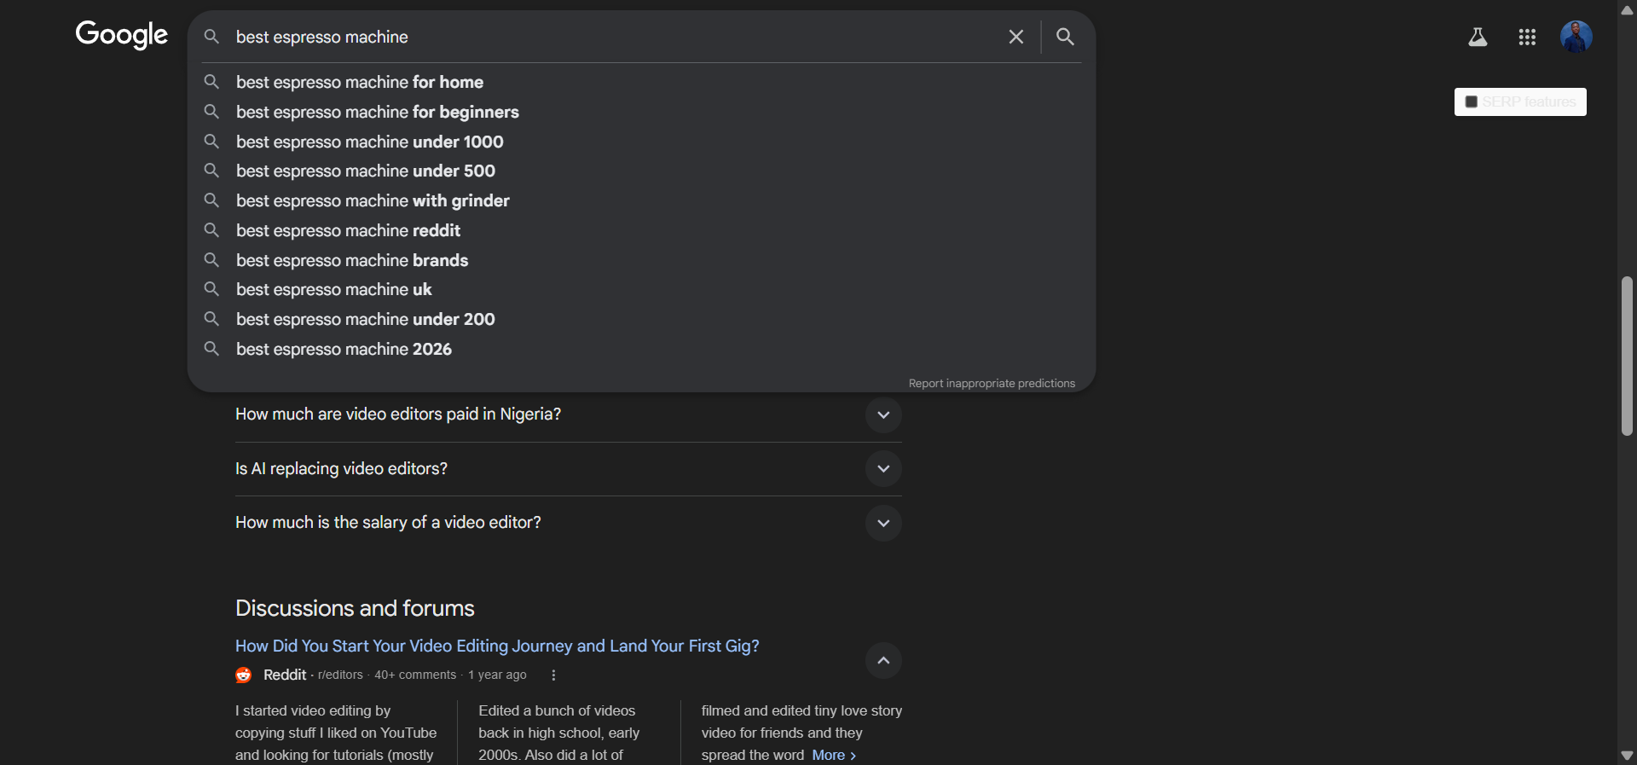Viewport: 1637px width, 765px height.
Task: Click magnifier icon beside the 'for home' suggestion
Action: point(211,82)
